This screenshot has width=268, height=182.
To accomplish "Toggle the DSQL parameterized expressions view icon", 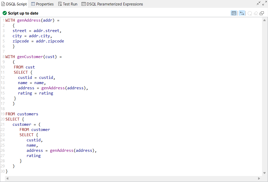I will pyautogui.click(x=84, y=4).
